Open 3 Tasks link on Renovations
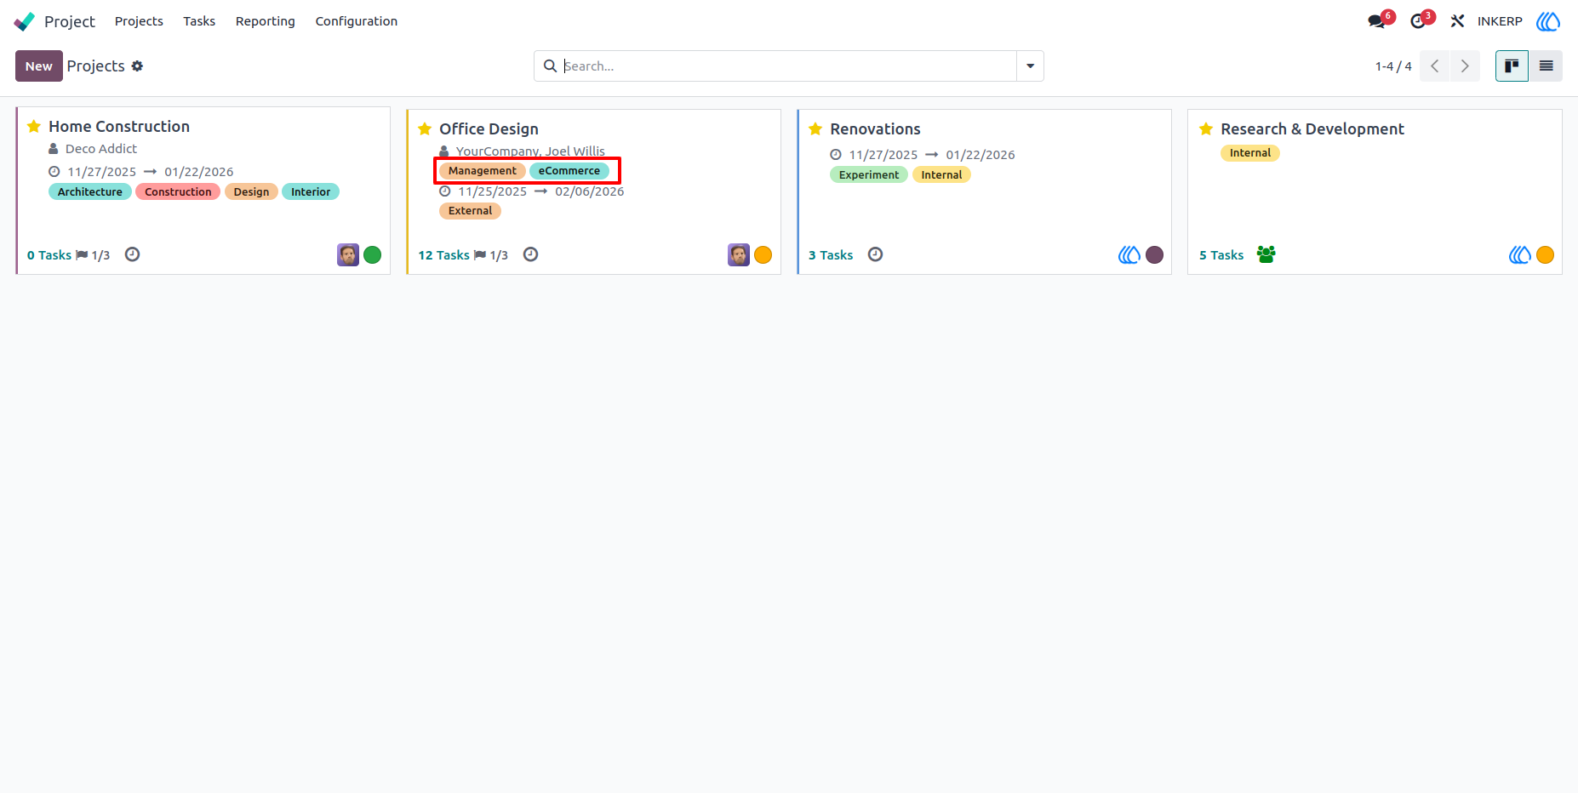Screen dimensions: 1578x793 tap(831, 255)
